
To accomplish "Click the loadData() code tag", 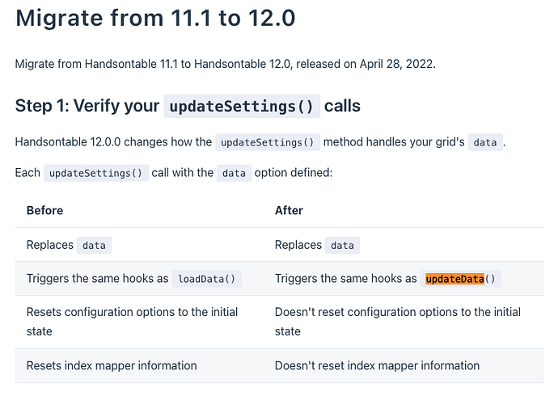I will click(x=207, y=279).
